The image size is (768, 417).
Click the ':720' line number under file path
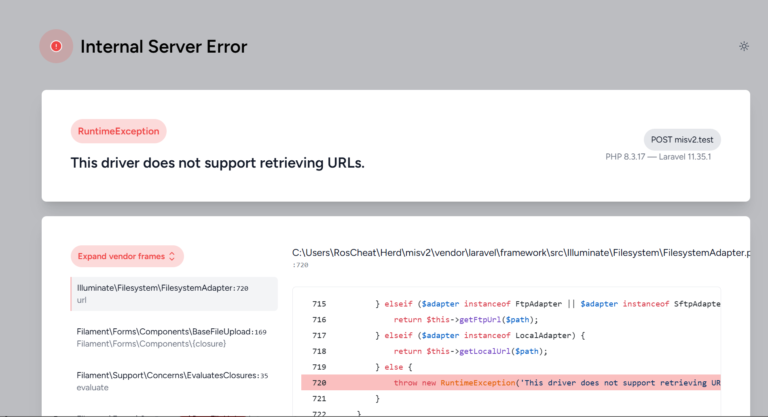click(x=300, y=265)
